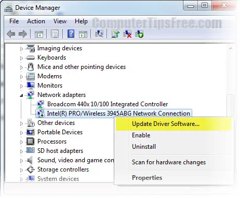Expand the Keyboards node
The width and height of the screenshot is (240, 198).
pos(21,58)
